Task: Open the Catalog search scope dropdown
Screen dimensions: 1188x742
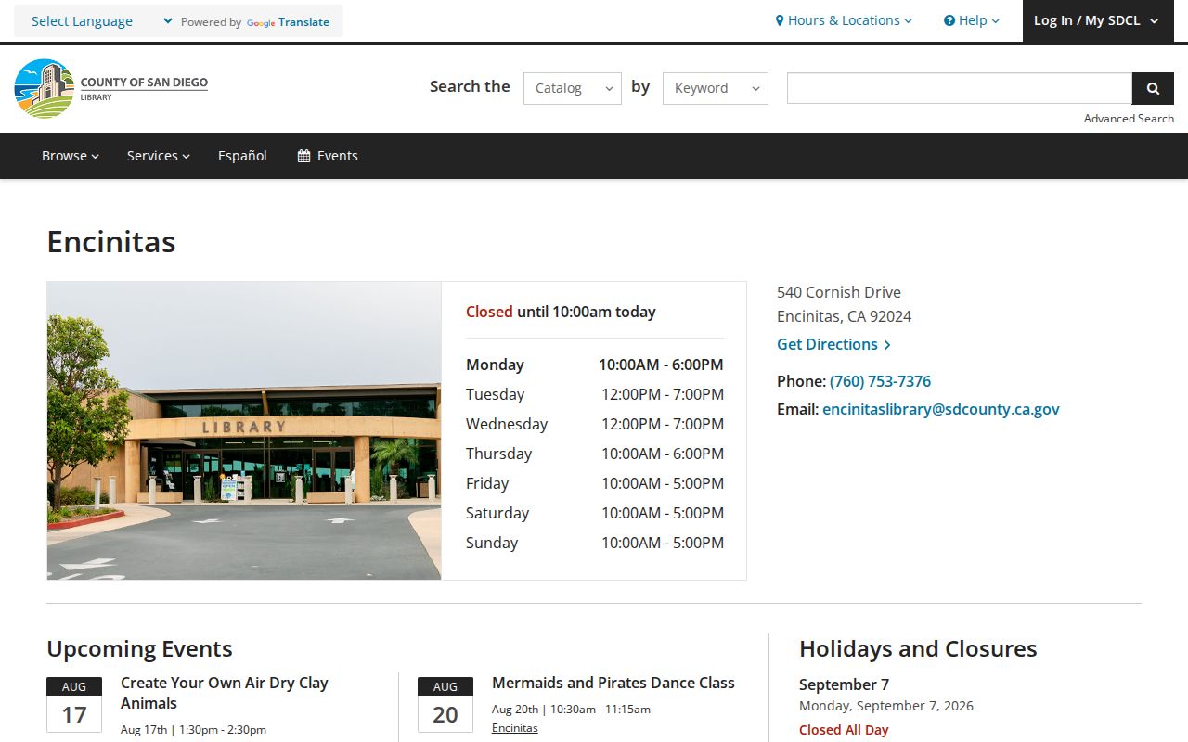Action: (573, 88)
